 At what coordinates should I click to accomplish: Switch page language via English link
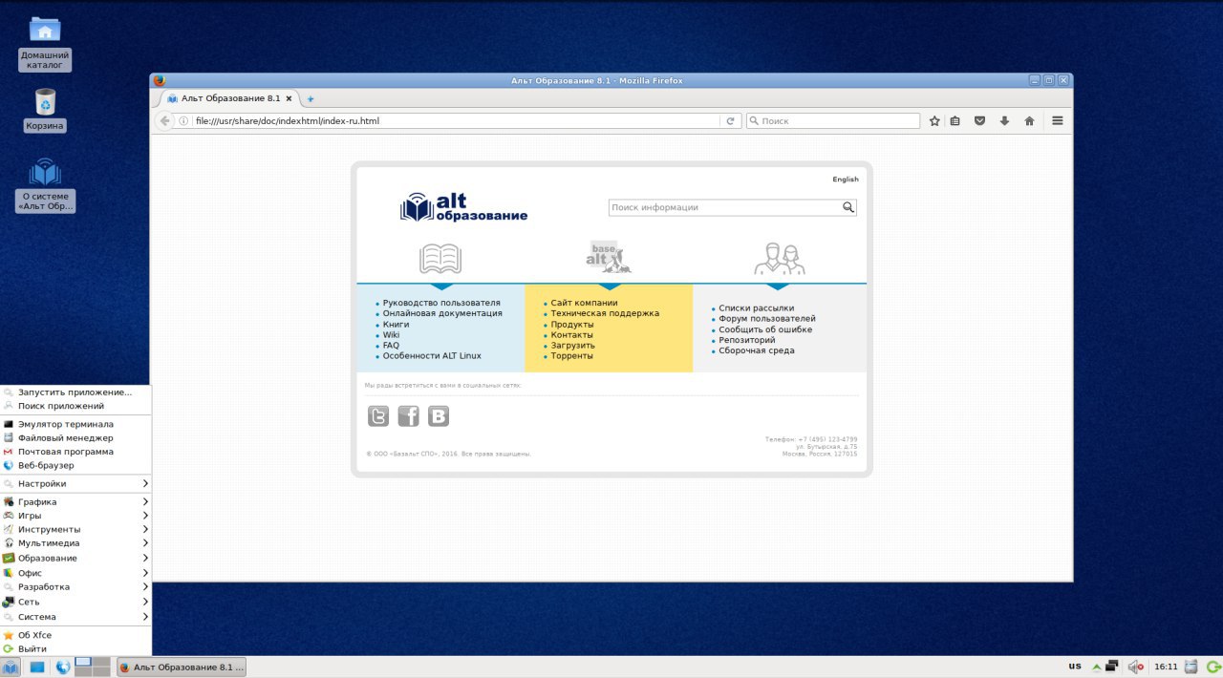pyautogui.click(x=846, y=180)
